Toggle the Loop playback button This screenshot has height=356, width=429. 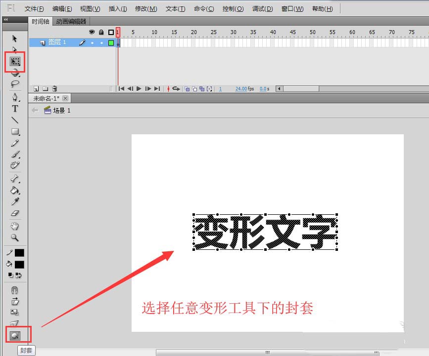(176, 88)
